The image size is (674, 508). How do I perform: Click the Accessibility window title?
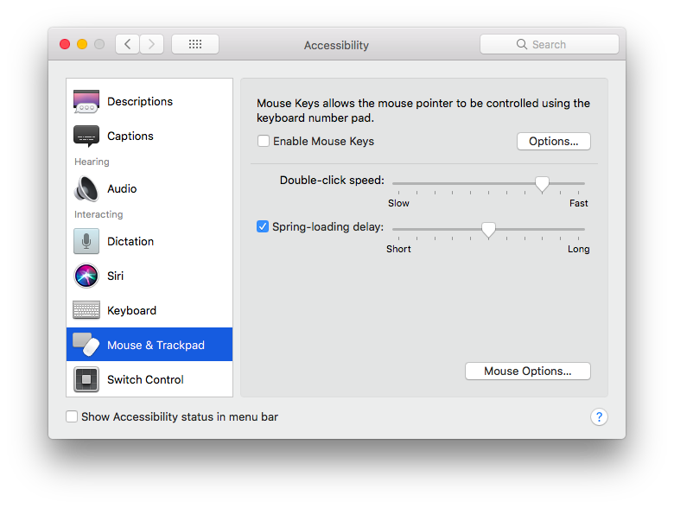337,45
